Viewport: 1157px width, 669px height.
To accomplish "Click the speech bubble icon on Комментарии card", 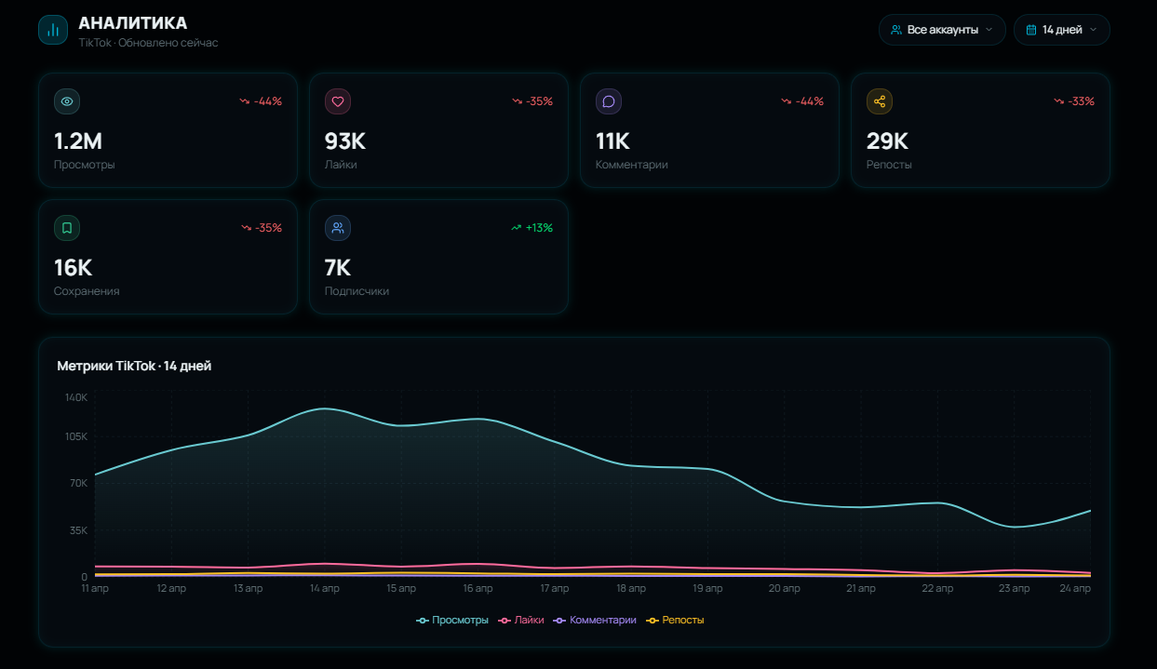I will (609, 101).
